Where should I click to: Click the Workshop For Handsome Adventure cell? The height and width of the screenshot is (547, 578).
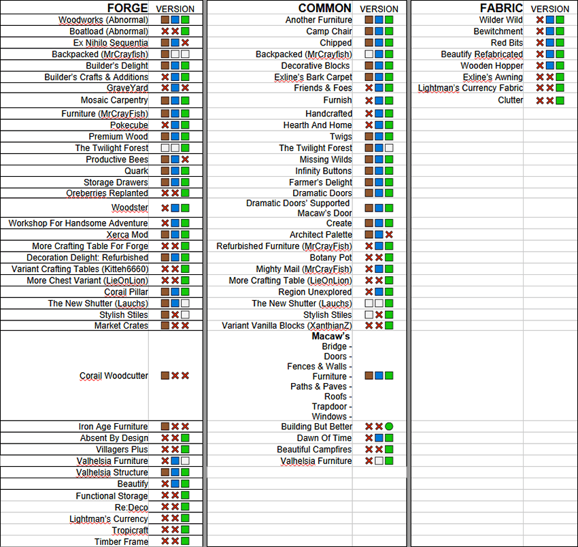(75, 223)
